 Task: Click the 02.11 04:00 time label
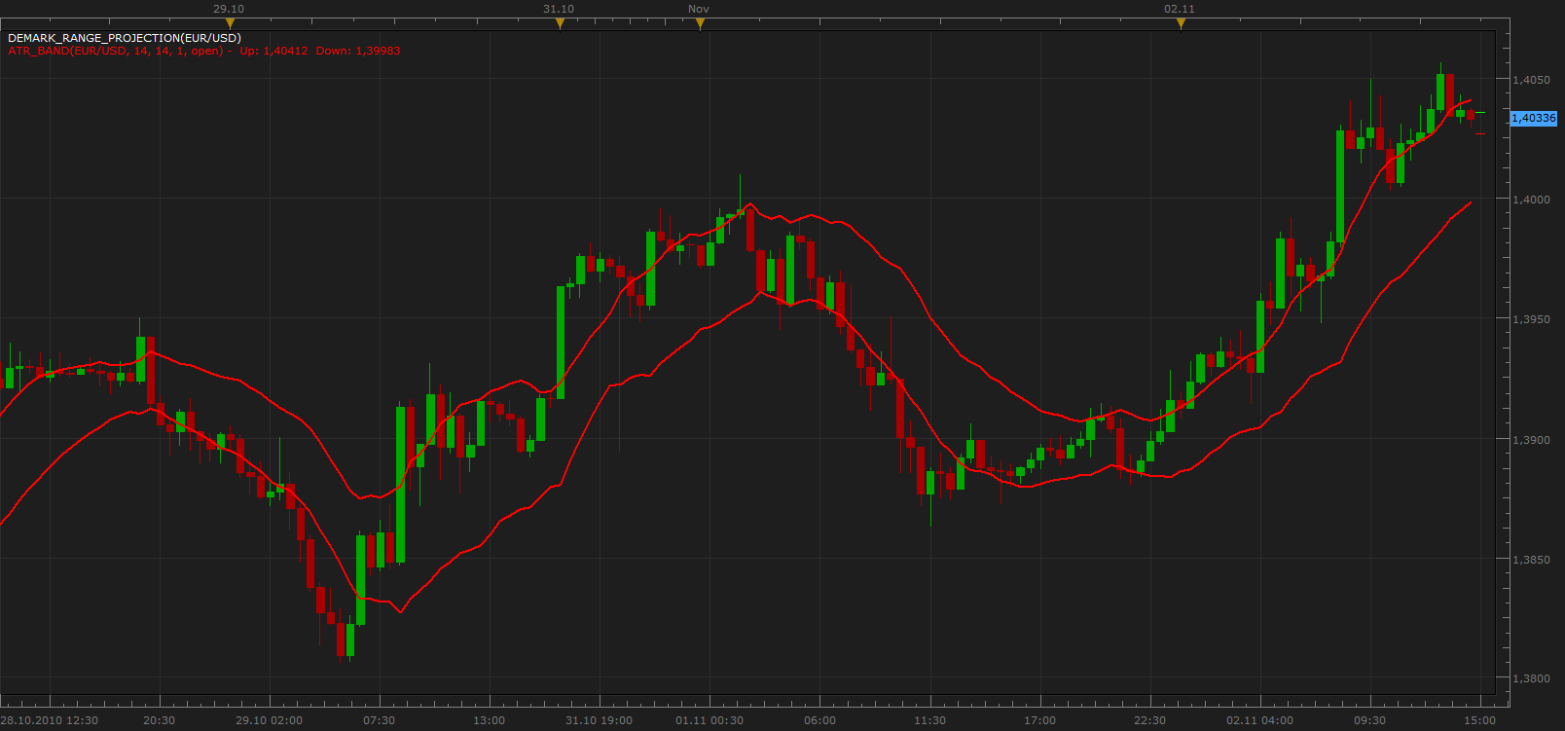coord(1259,720)
